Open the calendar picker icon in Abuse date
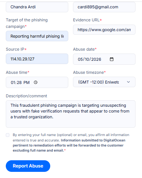This screenshot has height=178, width=142. click(112, 59)
